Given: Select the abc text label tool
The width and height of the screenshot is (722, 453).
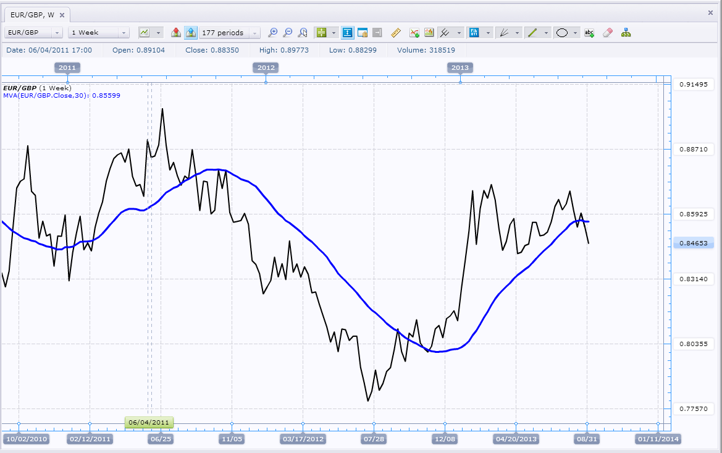Looking at the screenshot, I should point(589,33).
